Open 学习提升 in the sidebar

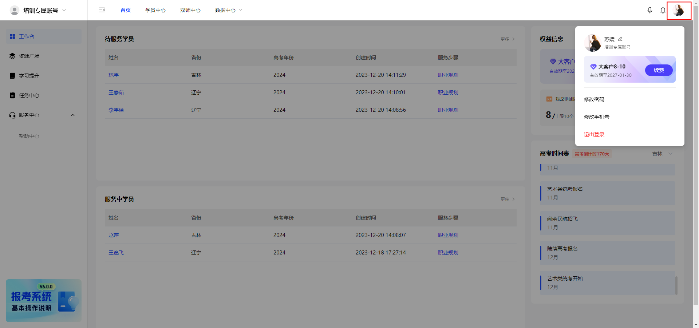click(29, 76)
